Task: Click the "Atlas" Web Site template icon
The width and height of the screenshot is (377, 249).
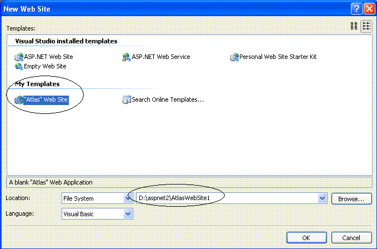Action: (x=19, y=100)
